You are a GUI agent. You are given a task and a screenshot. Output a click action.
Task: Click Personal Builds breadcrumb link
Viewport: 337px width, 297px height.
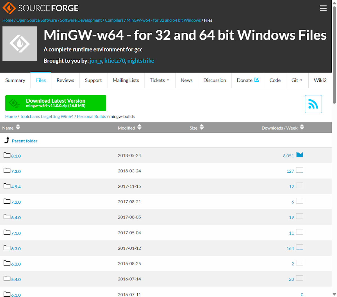92,116
